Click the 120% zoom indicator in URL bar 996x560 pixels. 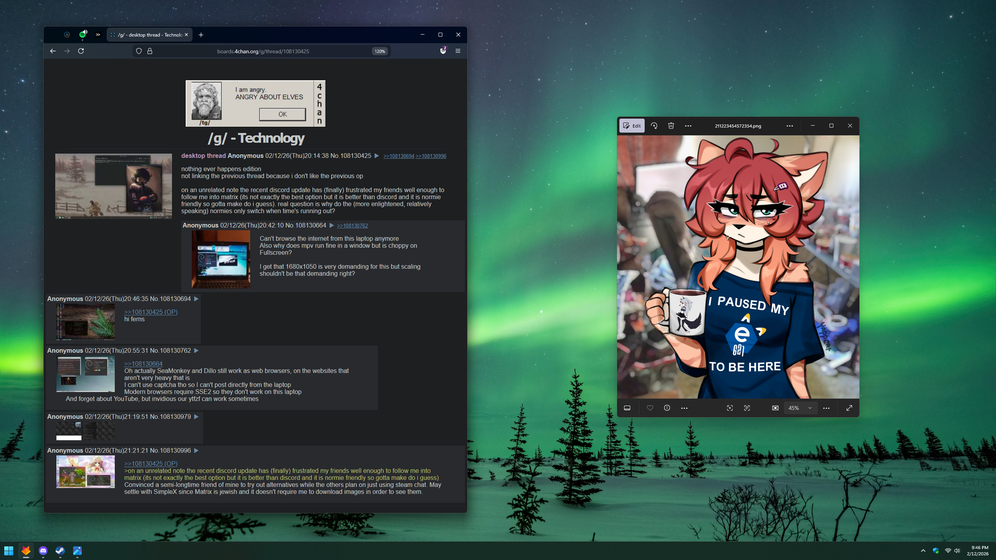coord(380,51)
